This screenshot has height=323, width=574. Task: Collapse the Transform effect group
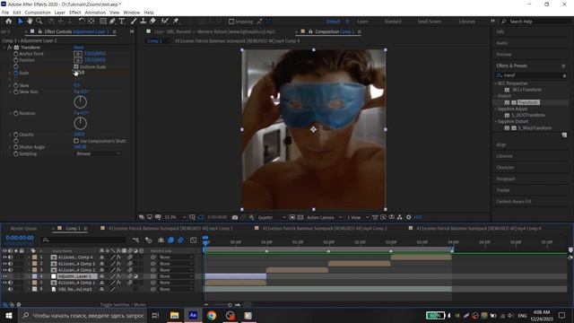coord(4,48)
